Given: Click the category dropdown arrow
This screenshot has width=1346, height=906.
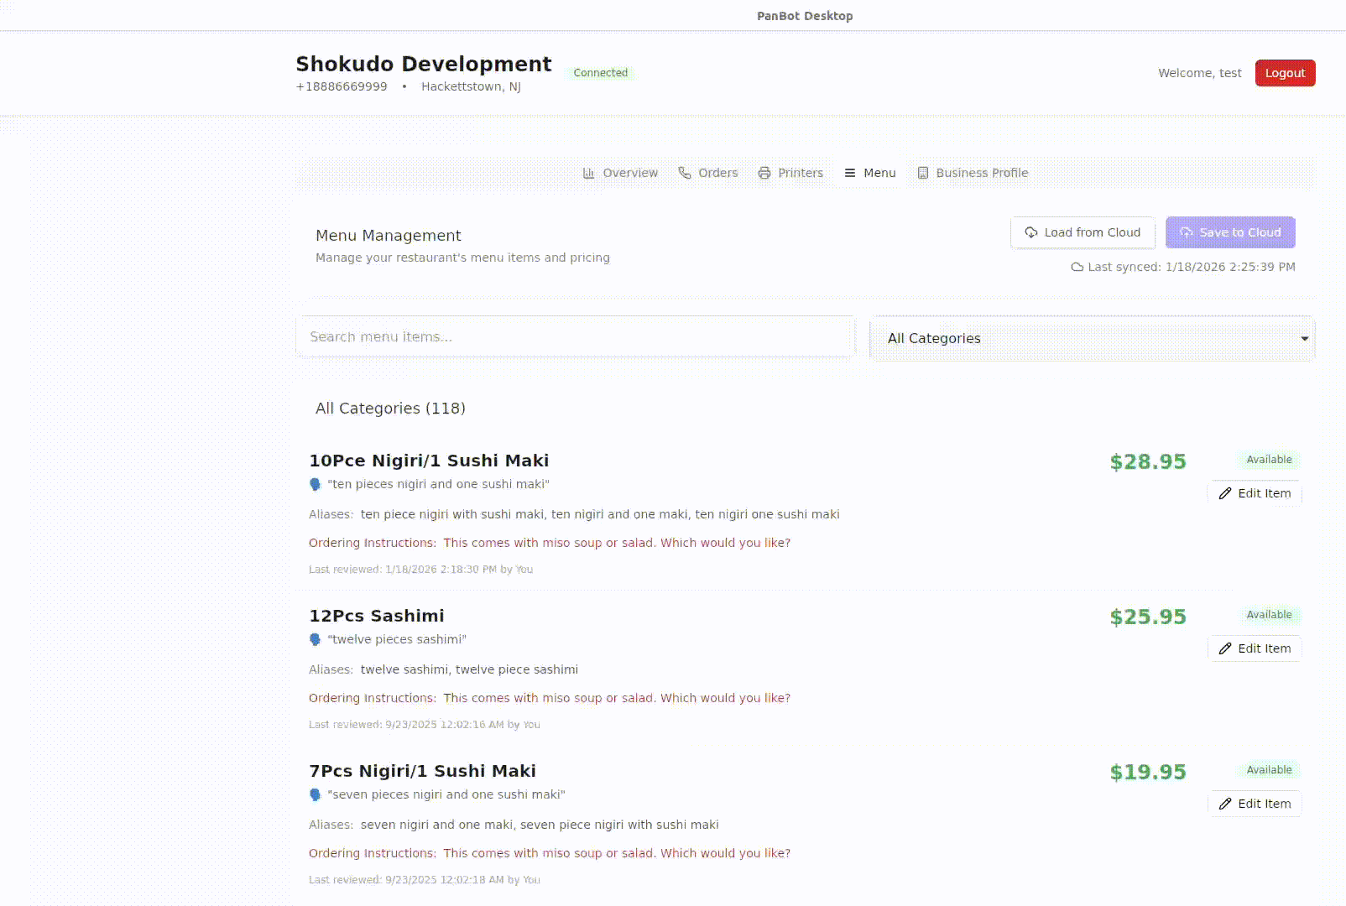Looking at the screenshot, I should coord(1304,339).
